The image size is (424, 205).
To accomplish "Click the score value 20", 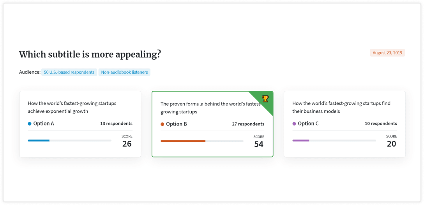I will (x=391, y=144).
